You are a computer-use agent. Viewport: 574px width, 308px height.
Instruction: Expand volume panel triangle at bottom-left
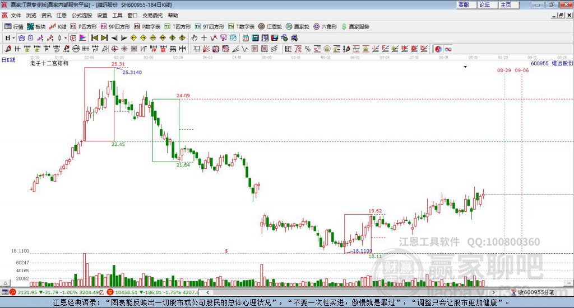pos(5,283)
